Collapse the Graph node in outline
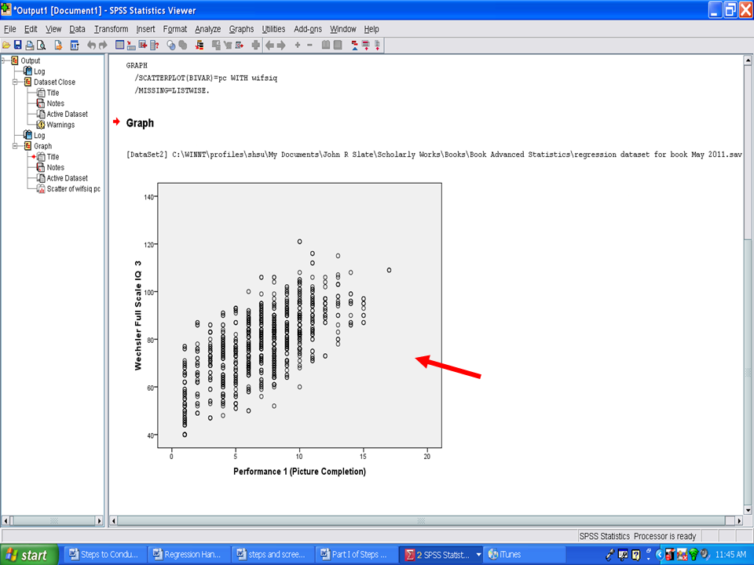Image resolution: width=754 pixels, height=565 pixels. click(x=16, y=146)
